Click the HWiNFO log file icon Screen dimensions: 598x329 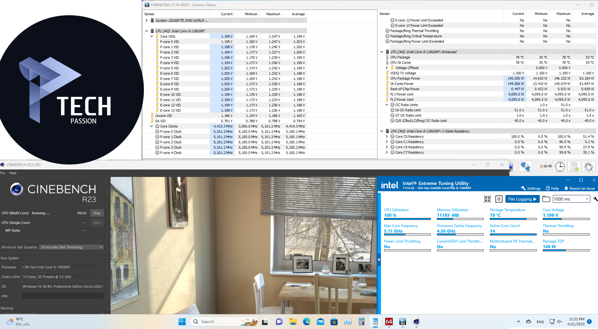point(574,167)
